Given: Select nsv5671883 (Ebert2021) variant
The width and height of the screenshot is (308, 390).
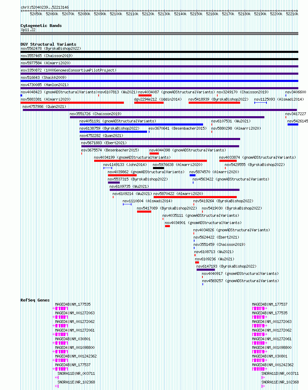Looking at the screenshot, I should tap(104, 143).
